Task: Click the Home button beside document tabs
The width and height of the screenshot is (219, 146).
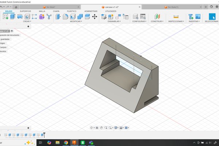Action: tap(16, 7)
